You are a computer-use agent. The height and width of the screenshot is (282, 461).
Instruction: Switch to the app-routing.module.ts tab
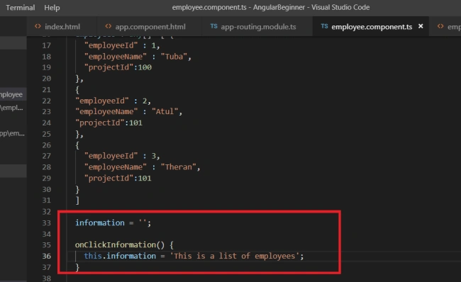pos(257,27)
